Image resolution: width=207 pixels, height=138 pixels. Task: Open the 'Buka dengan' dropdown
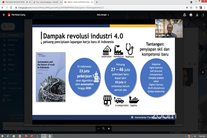103,15
